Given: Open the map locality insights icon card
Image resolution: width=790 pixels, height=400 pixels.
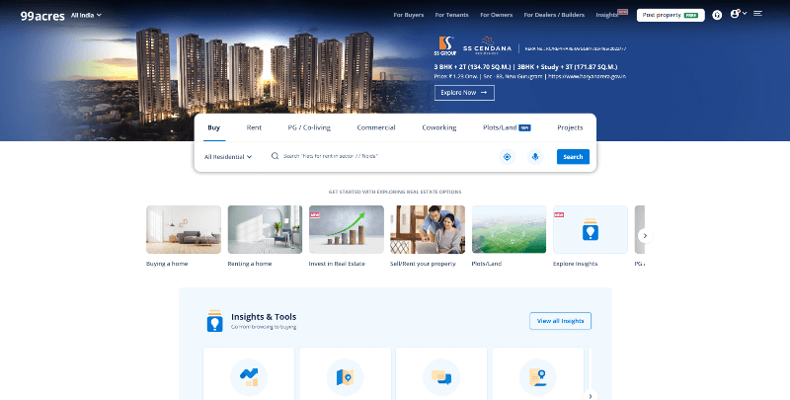Looking at the screenshot, I should click(345, 376).
